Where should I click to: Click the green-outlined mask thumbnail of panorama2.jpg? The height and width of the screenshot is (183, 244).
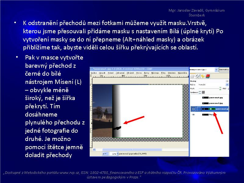[x=212, y=109]
